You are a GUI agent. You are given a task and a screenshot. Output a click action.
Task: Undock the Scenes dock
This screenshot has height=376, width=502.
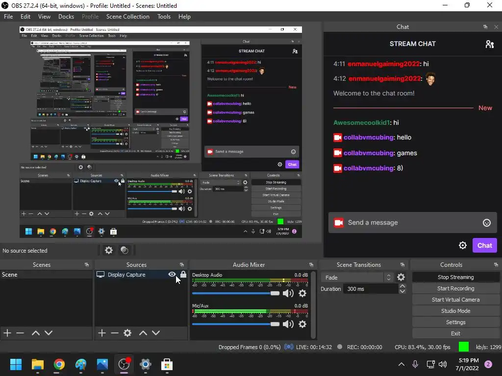(87, 265)
